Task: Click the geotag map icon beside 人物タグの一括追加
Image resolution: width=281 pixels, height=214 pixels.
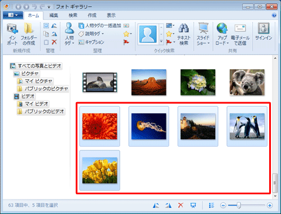Action: click(126, 25)
